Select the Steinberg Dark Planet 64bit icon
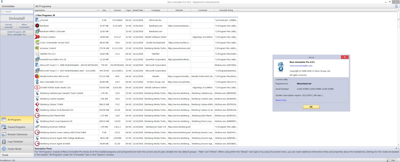 coord(37,115)
